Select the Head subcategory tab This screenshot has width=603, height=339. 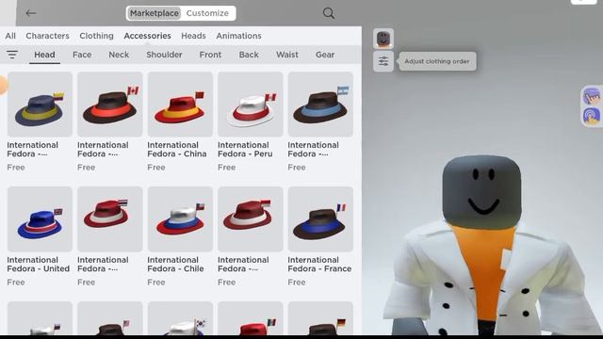click(44, 55)
